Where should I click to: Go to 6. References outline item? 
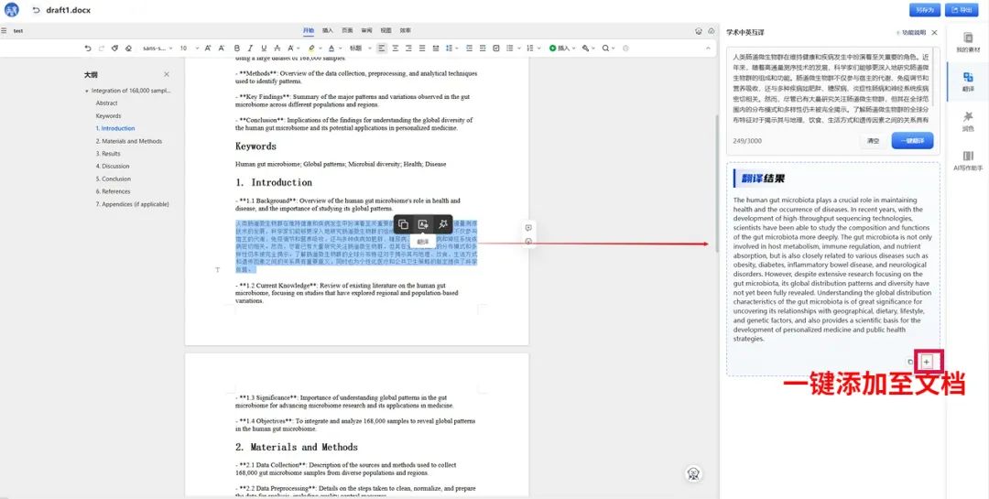click(113, 191)
